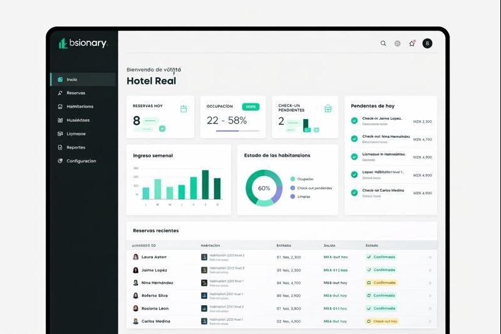Click the bsionary logo icon

[63, 43]
